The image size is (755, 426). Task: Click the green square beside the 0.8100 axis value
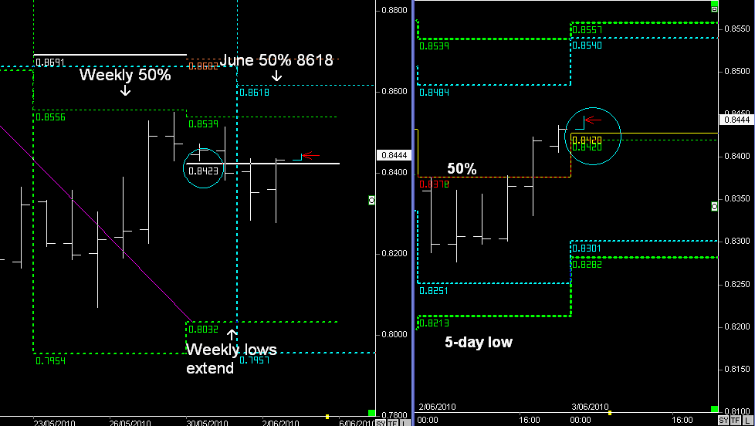pos(715,409)
